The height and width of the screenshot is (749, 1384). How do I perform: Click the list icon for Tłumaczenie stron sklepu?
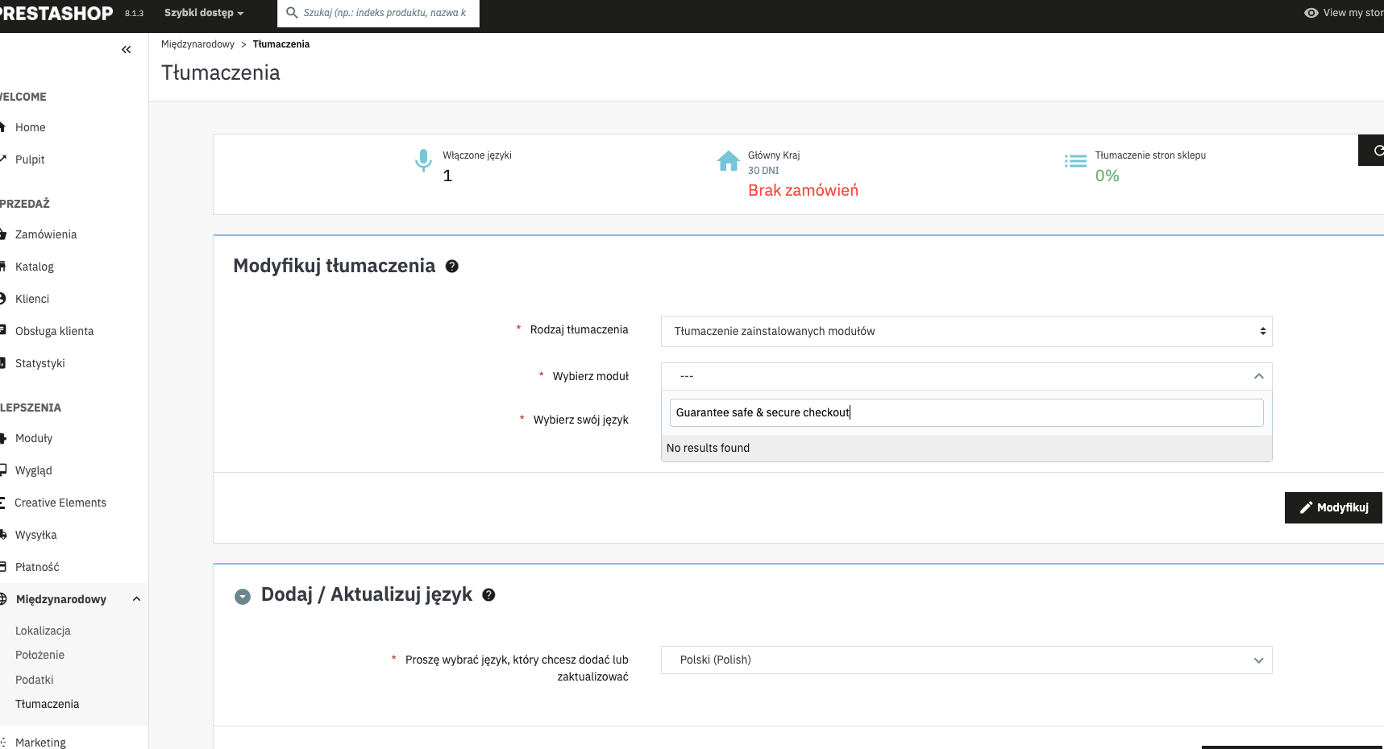[1075, 161]
